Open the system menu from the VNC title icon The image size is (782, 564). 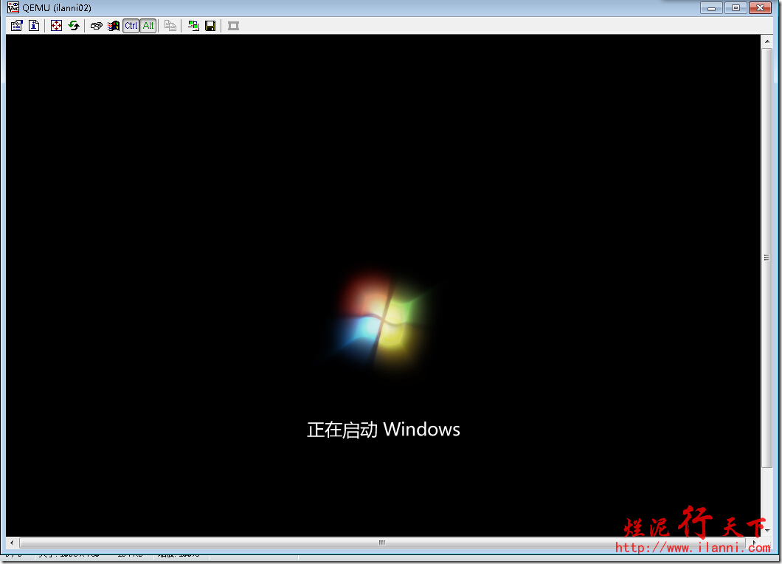pyautogui.click(x=13, y=7)
